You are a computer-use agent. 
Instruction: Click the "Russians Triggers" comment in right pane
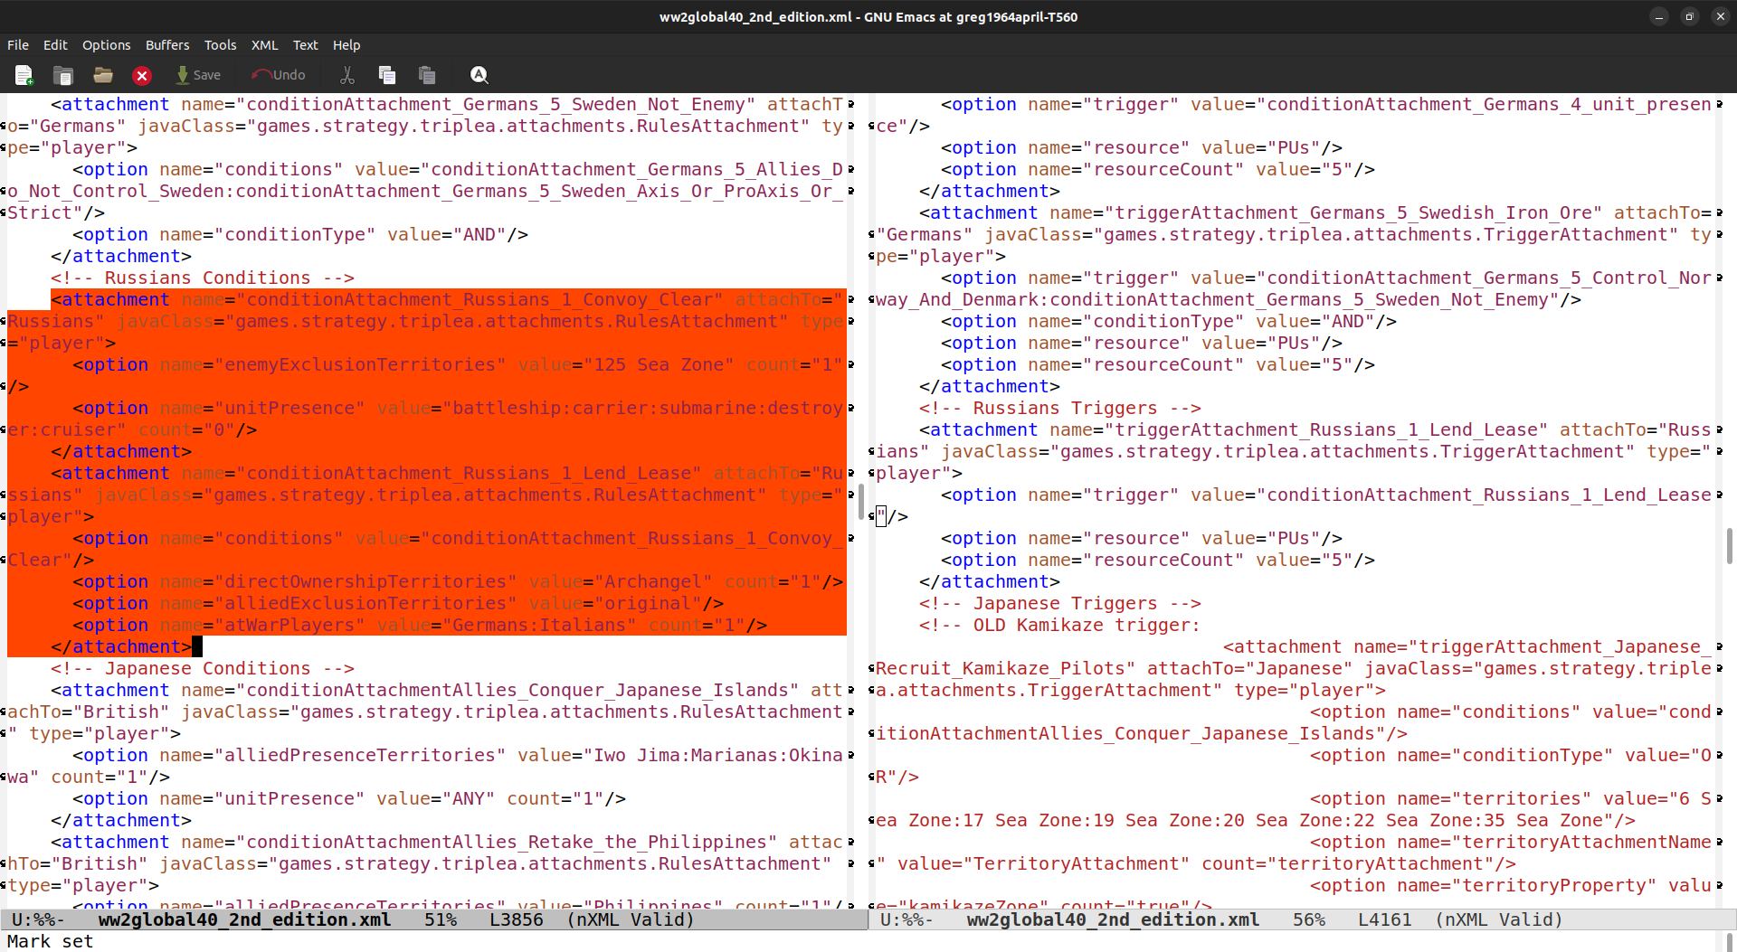(1060, 409)
